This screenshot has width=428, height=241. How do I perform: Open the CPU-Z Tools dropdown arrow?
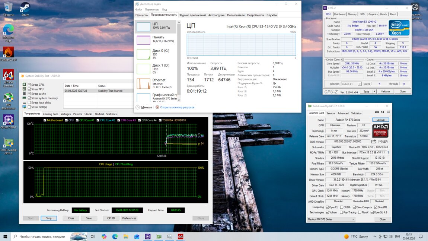(374, 92)
